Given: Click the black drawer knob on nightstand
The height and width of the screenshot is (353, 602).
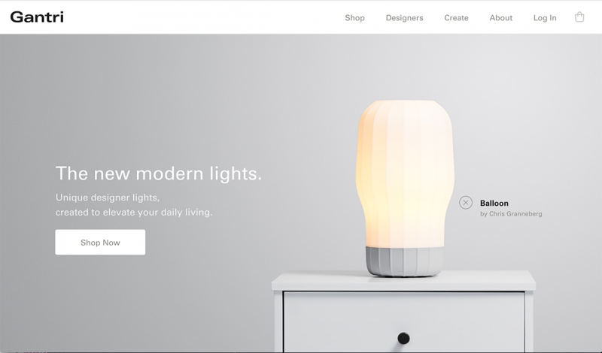Looking at the screenshot, I should [403, 338].
